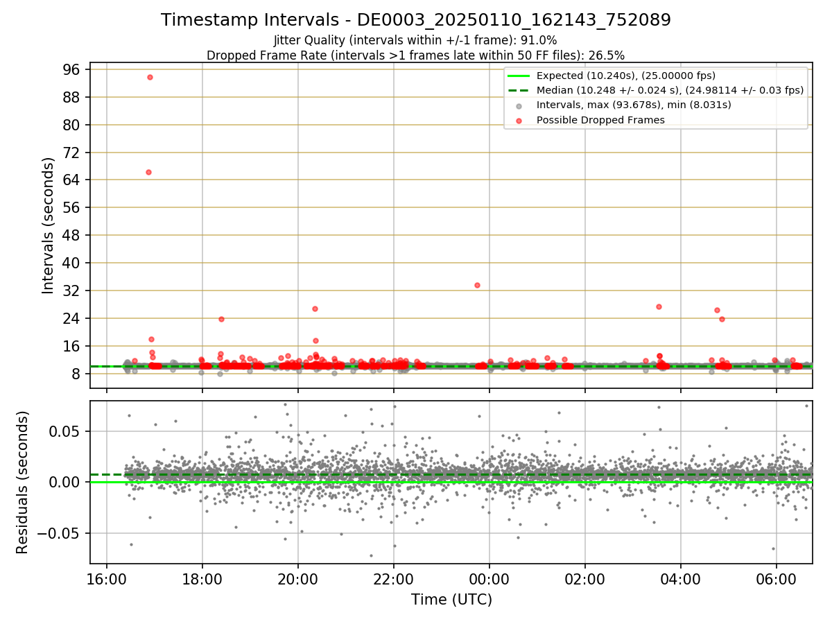Image resolution: width=832 pixels, height=624 pixels.
Task: Click the red outlier near 33 seconds before midnight
Action: click(477, 285)
